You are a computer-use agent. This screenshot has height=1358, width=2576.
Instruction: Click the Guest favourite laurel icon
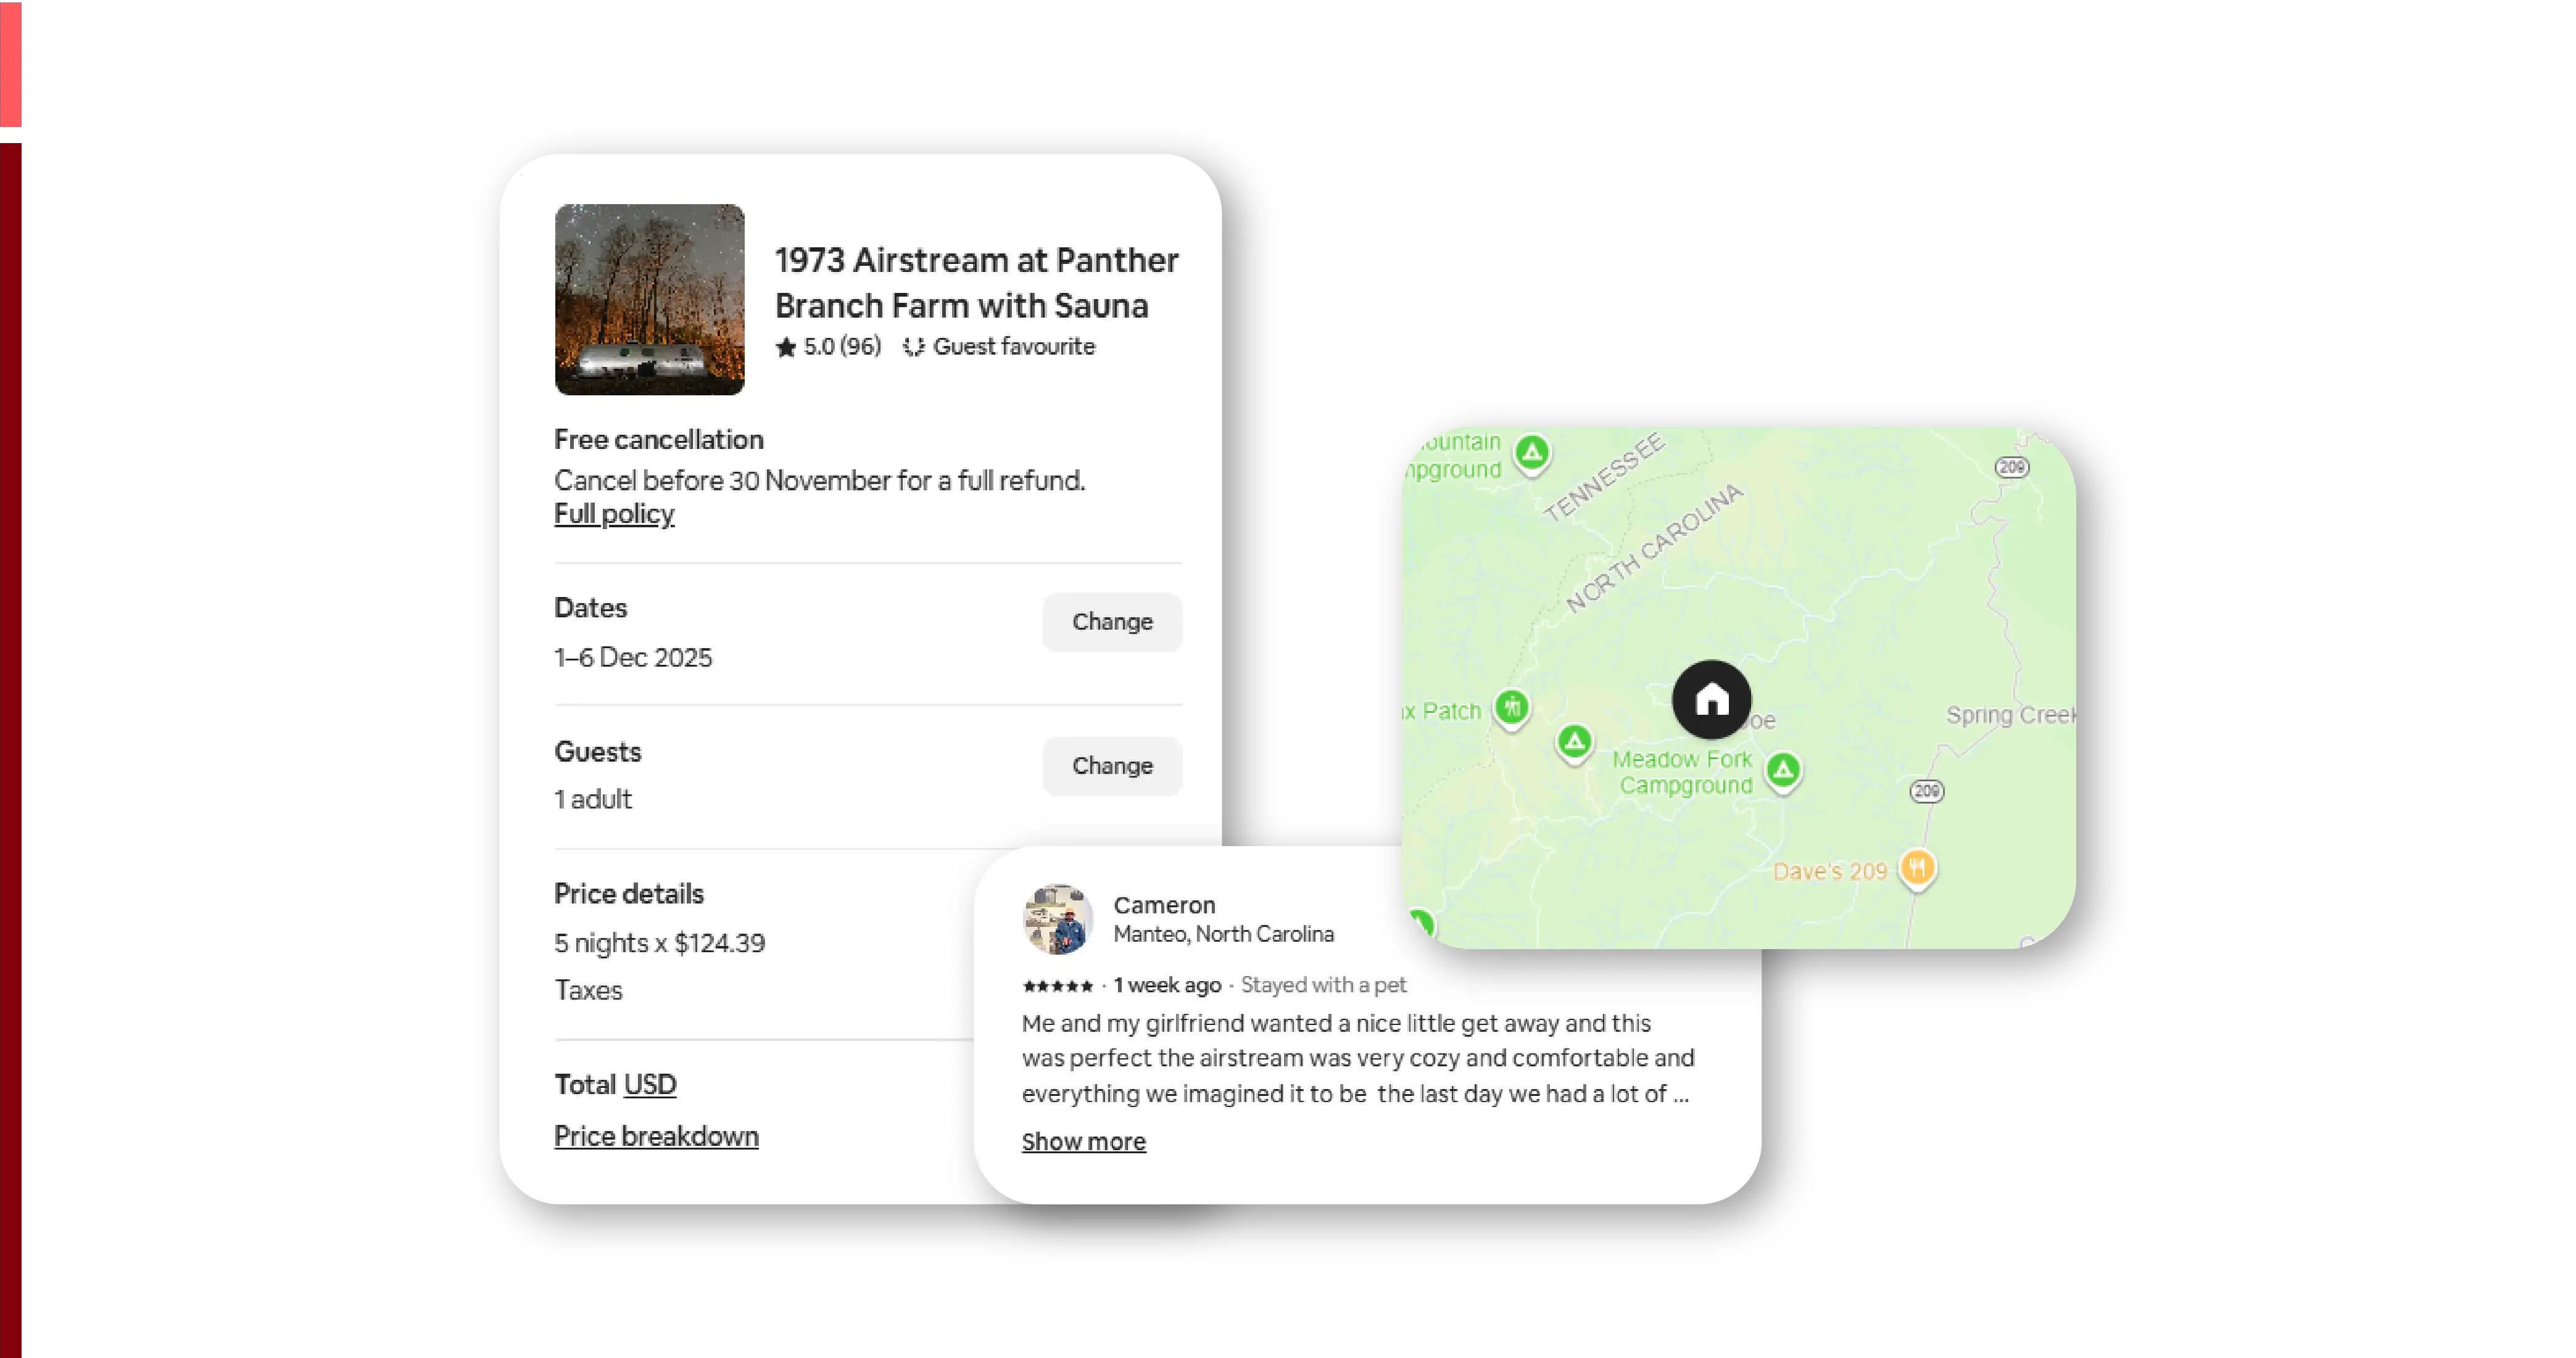pyautogui.click(x=913, y=347)
